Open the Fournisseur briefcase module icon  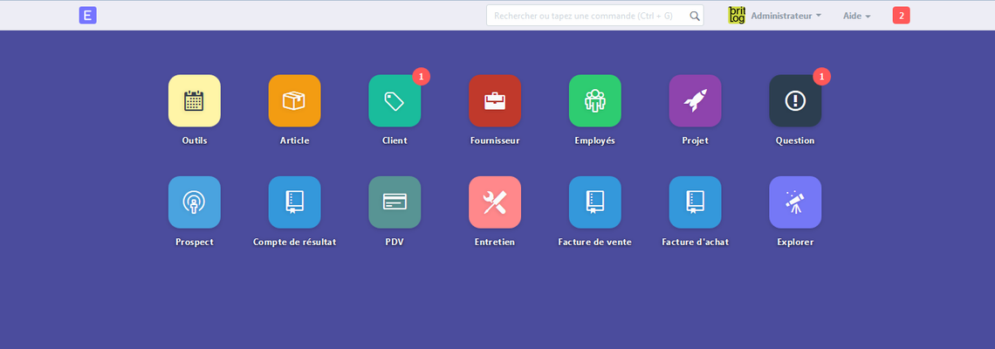click(495, 101)
